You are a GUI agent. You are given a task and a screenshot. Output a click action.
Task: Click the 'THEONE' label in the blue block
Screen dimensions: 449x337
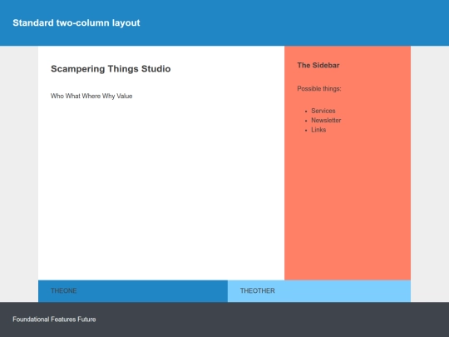(x=63, y=291)
